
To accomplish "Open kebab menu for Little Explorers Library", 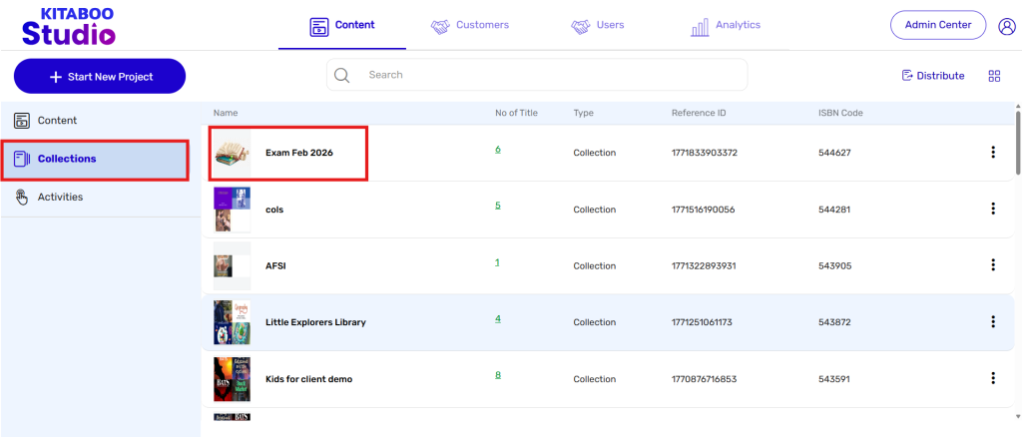I will point(992,321).
